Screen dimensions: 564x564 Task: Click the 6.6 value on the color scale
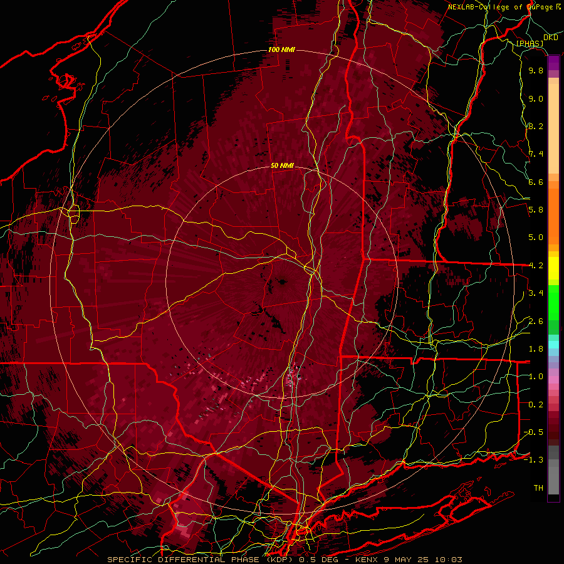click(536, 182)
